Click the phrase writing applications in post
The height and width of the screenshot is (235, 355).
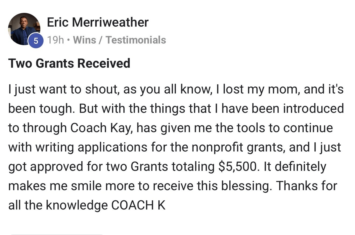point(91,147)
